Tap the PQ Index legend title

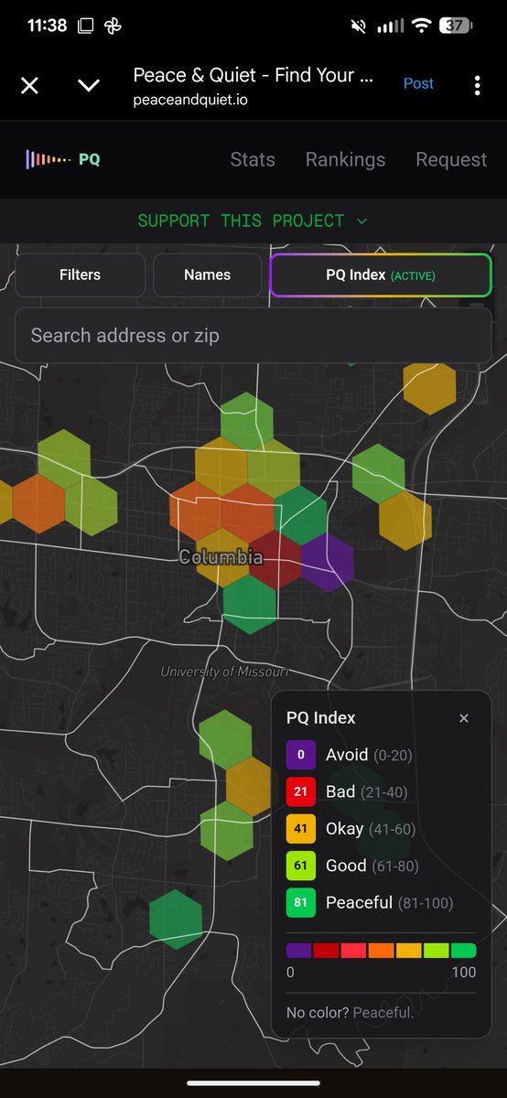(321, 718)
